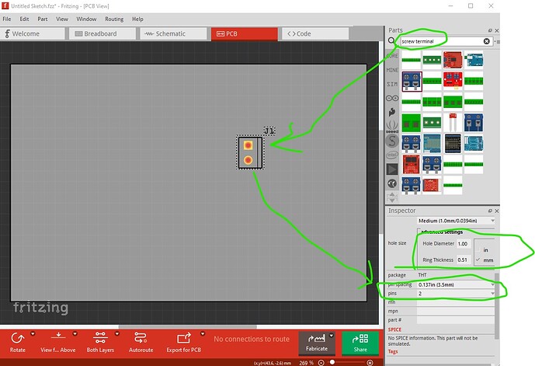This screenshot has width=535, height=366.
Task: Click the View from Above icon
Action: coord(58,337)
